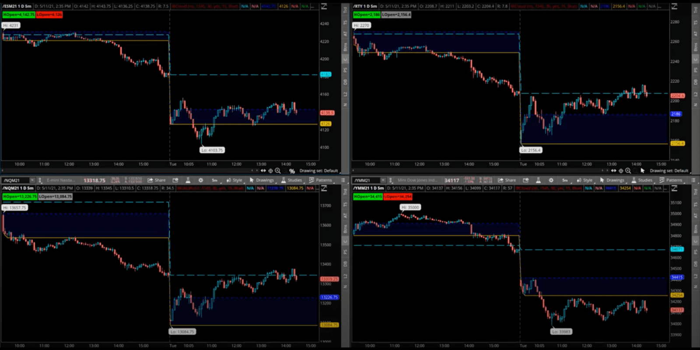The height and width of the screenshot is (350, 700).
Task: Click the /NQM21 symbol input field
Action: pos(16,180)
